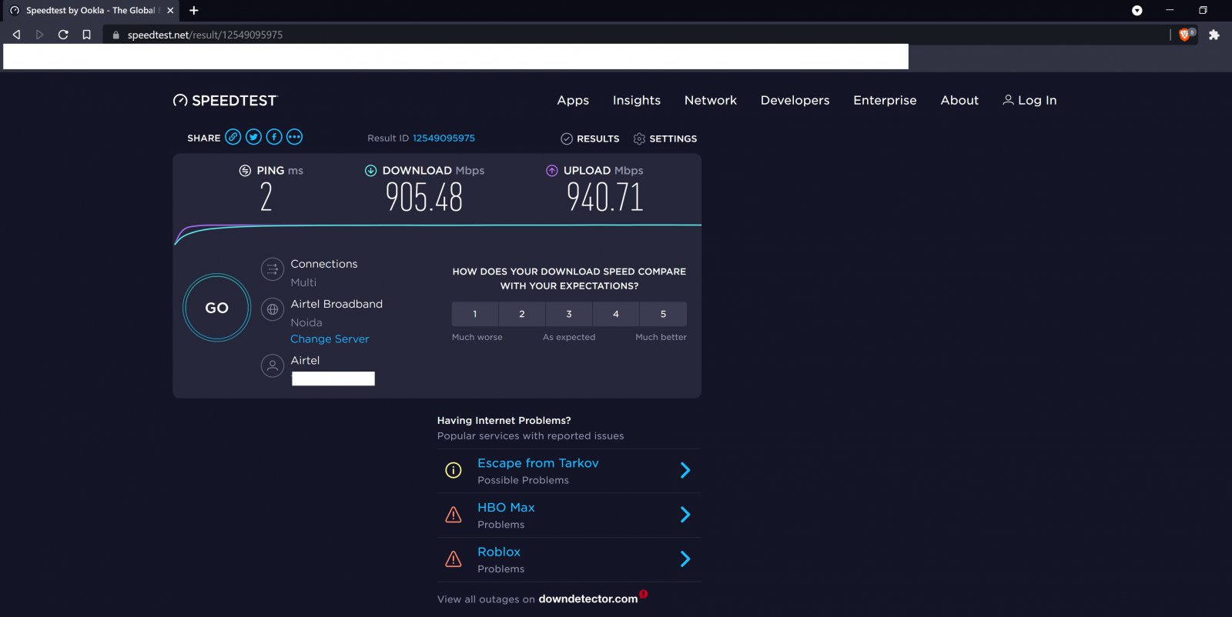Click the Airtel user profile icon
Viewport: 1232px width, 617px height.
(273, 365)
